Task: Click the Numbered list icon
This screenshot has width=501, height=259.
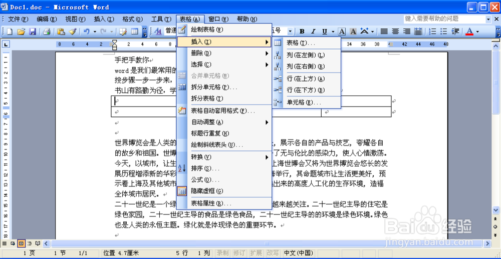Action: click(x=432, y=31)
